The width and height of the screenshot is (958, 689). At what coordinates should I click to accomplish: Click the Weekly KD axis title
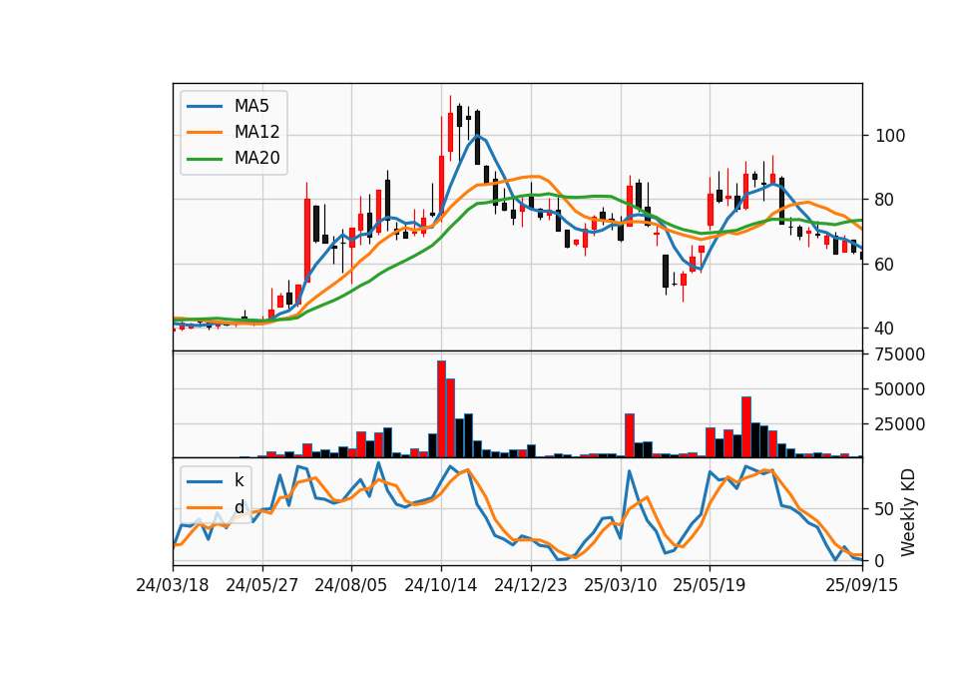908,512
